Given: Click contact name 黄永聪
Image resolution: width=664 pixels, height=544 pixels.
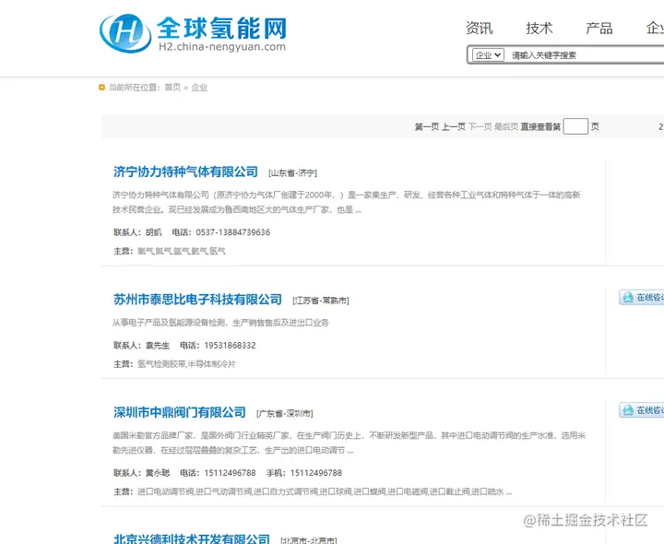Looking at the screenshot, I should 158,473.
